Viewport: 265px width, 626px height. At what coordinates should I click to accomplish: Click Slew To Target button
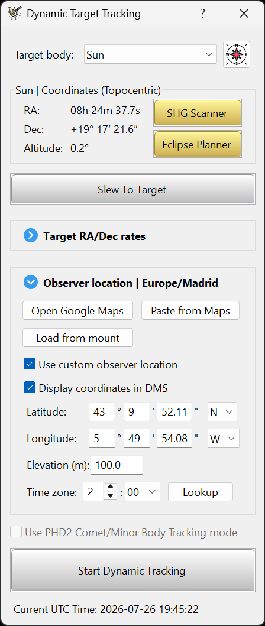(132, 189)
